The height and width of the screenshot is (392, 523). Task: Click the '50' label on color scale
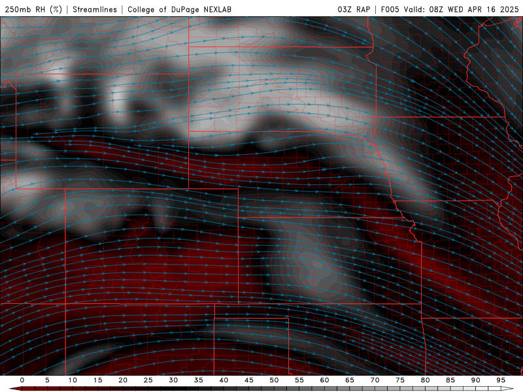coord(274,380)
